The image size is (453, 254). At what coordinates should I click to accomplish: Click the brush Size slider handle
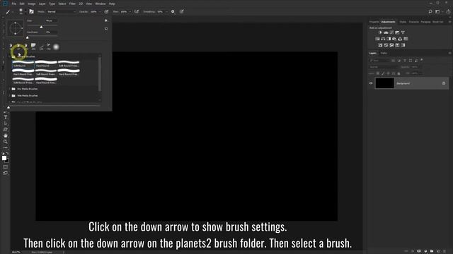(x=41, y=27)
